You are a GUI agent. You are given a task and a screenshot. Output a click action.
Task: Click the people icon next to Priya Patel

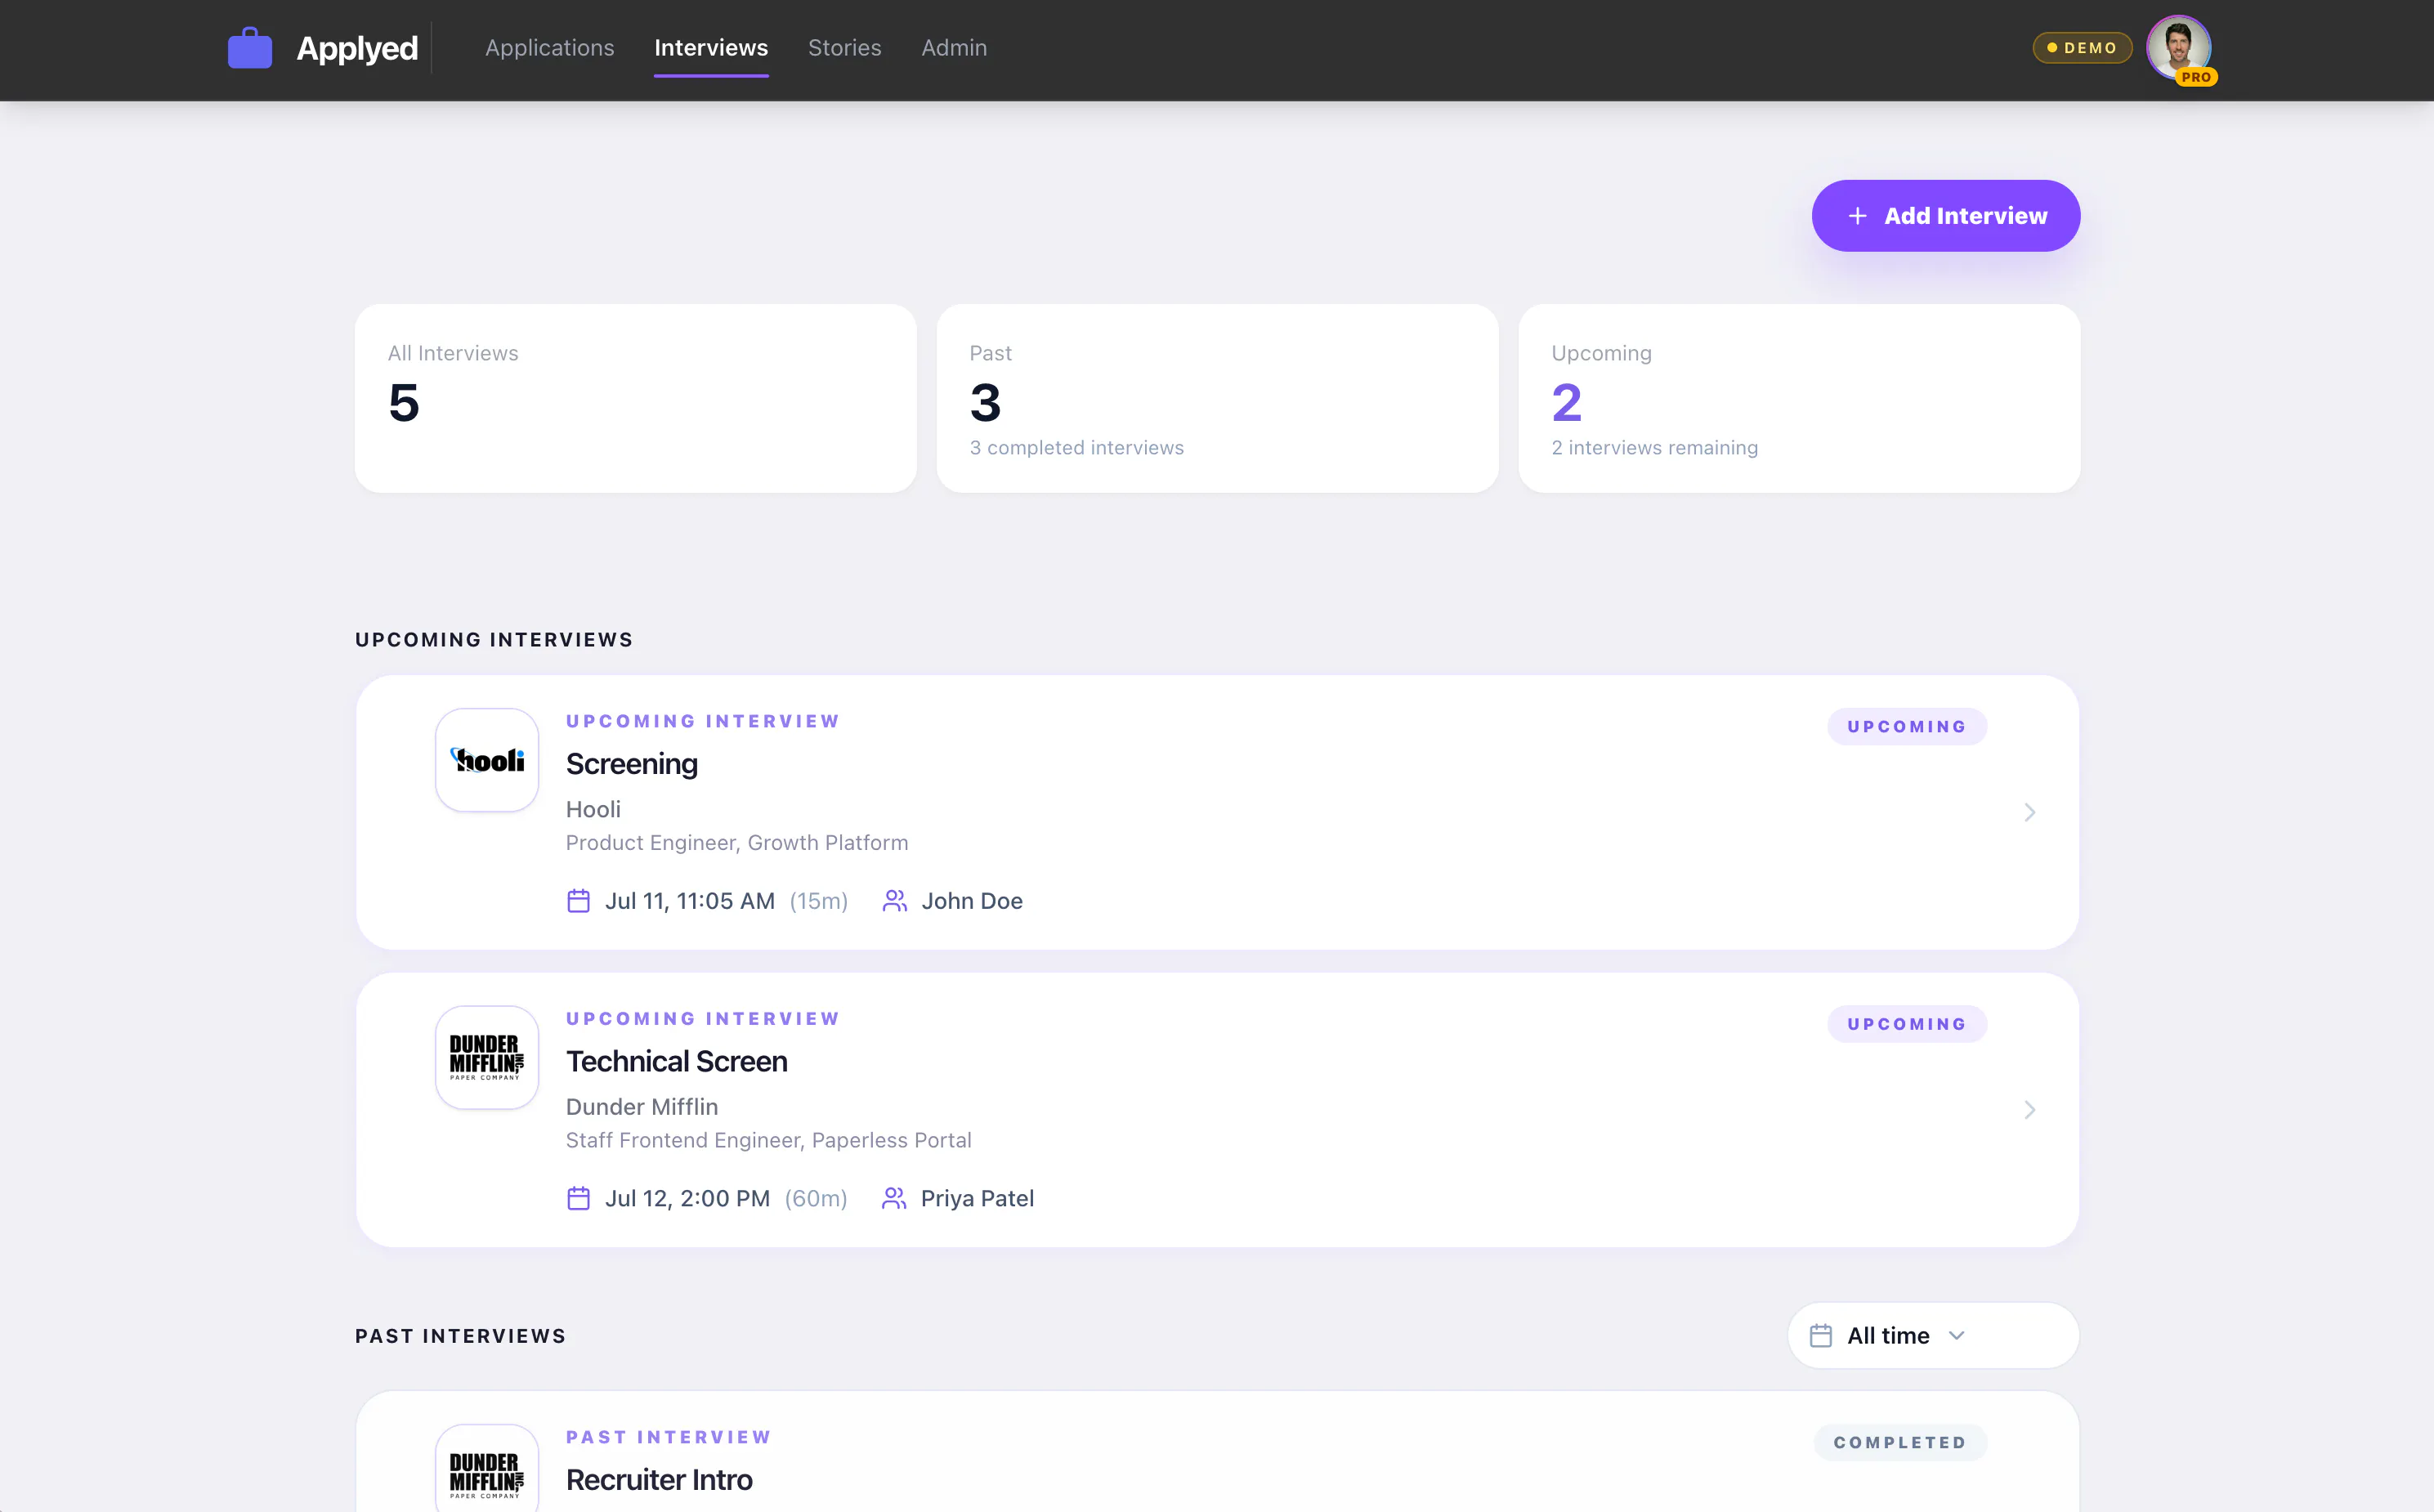pyautogui.click(x=894, y=1198)
